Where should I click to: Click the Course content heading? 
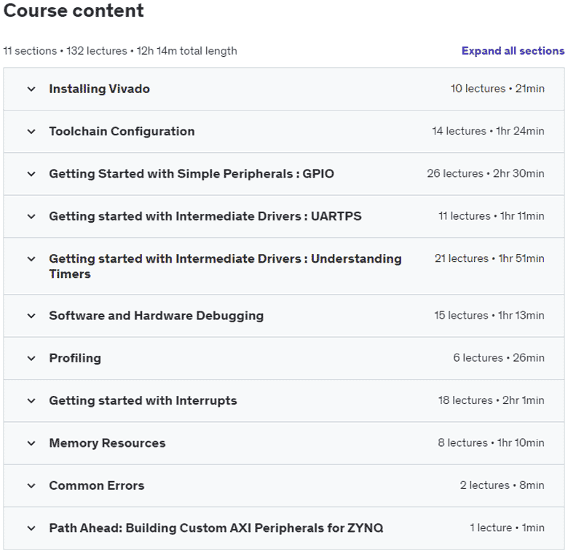tap(74, 10)
